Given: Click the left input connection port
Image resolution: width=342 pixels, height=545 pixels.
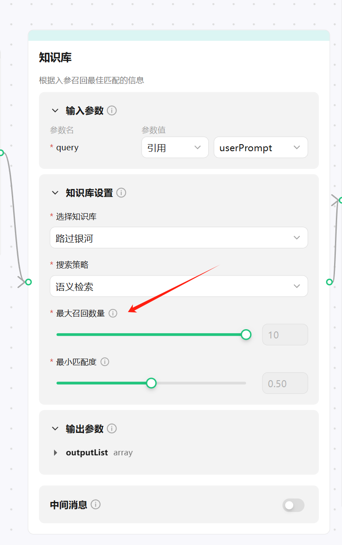Looking at the screenshot, I should pyautogui.click(x=28, y=282).
